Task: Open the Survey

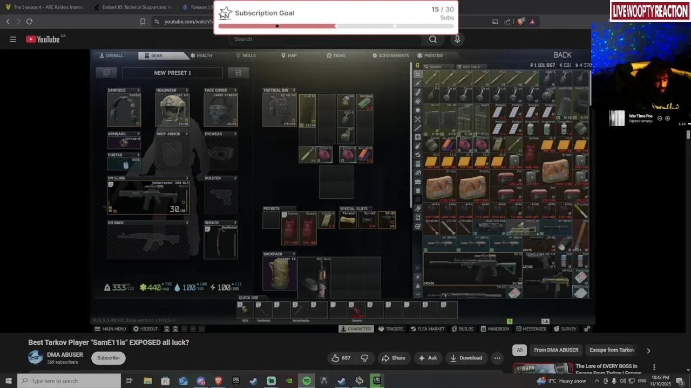Action: click(565, 329)
